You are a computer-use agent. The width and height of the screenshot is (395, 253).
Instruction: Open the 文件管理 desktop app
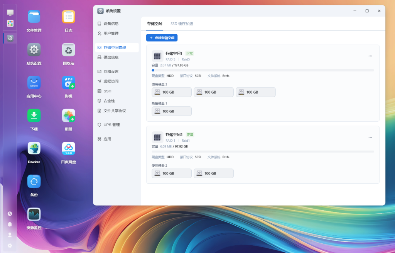[34, 17]
